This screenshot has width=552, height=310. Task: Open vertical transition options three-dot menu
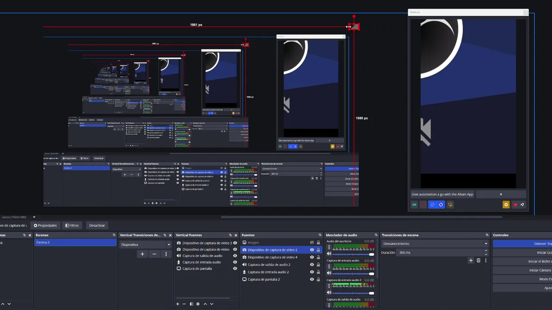pos(166,254)
